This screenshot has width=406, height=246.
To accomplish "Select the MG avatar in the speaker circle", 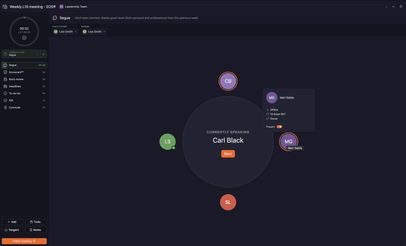I will [x=288, y=142].
